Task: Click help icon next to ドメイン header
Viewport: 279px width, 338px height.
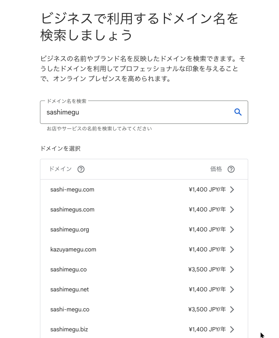Action: click(81, 169)
